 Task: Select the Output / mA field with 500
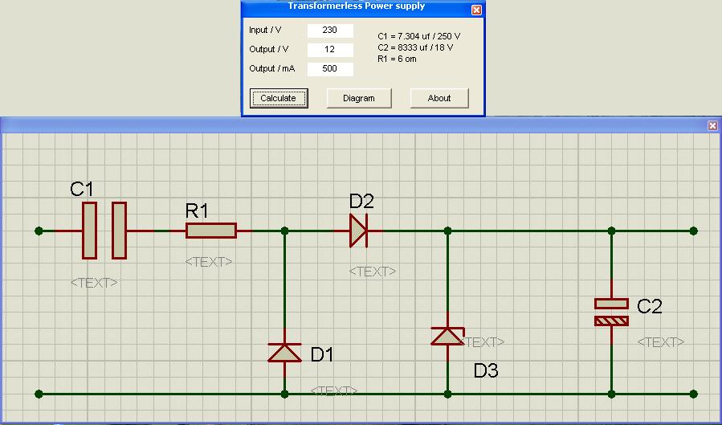(x=330, y=69)
